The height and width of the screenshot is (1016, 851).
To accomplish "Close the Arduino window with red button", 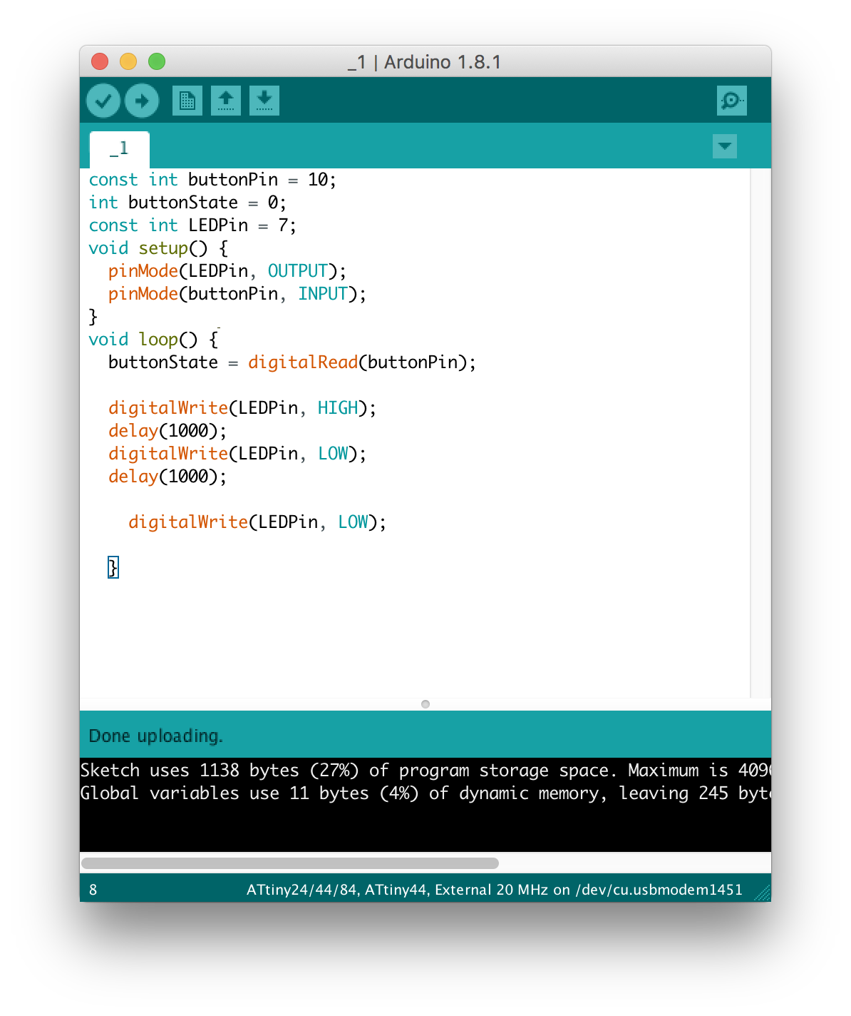I will 100,61.
